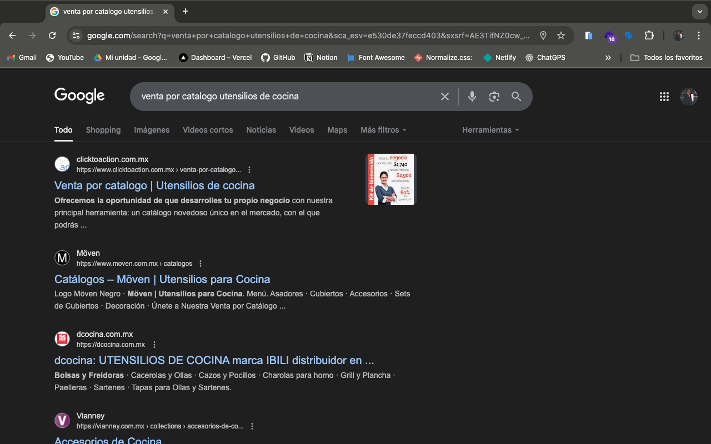Viewport: 711px width, 444px height.
Task: Submit search with the magnifier icon
Action: point(517,97)
